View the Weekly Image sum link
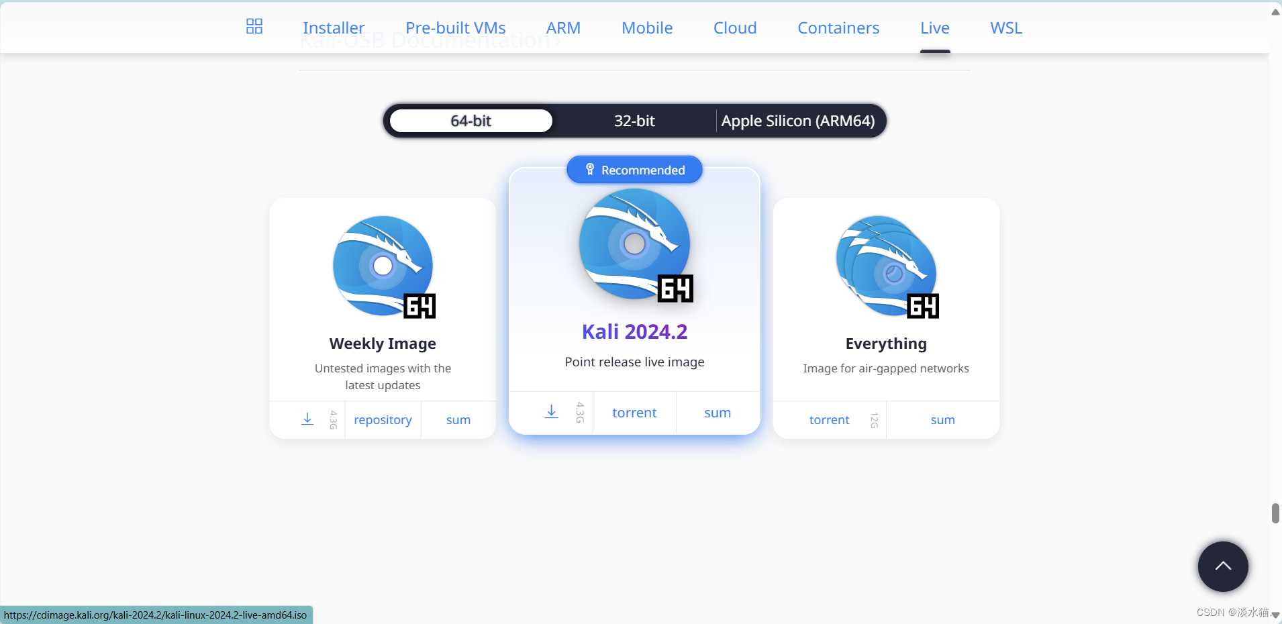This screenshot has width=1282, height=624. tap(458, 419)
